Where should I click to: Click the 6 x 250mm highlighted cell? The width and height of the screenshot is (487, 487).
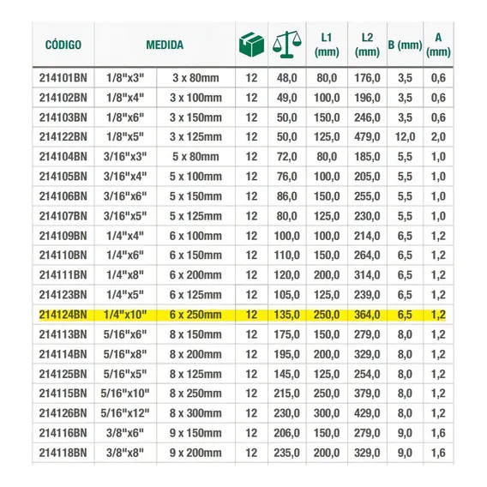tap(195, 315)
